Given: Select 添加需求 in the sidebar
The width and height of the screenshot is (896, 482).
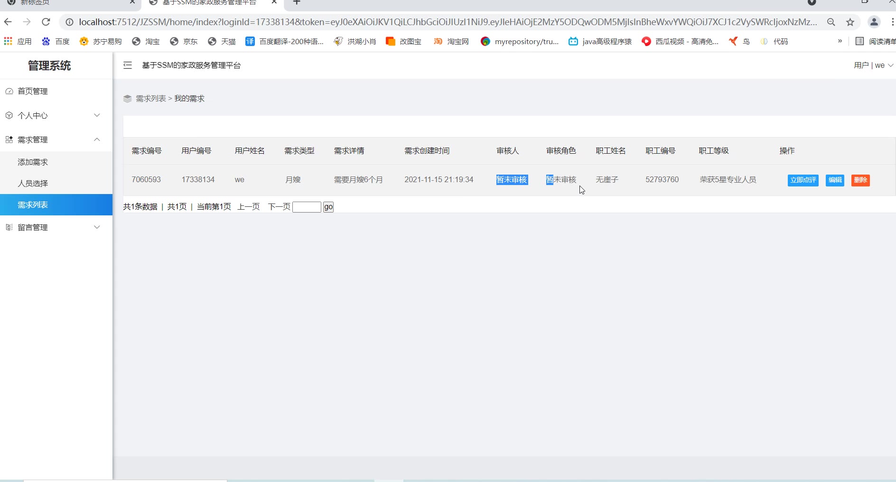Looking at the screenshot, I should pos(56,162).
